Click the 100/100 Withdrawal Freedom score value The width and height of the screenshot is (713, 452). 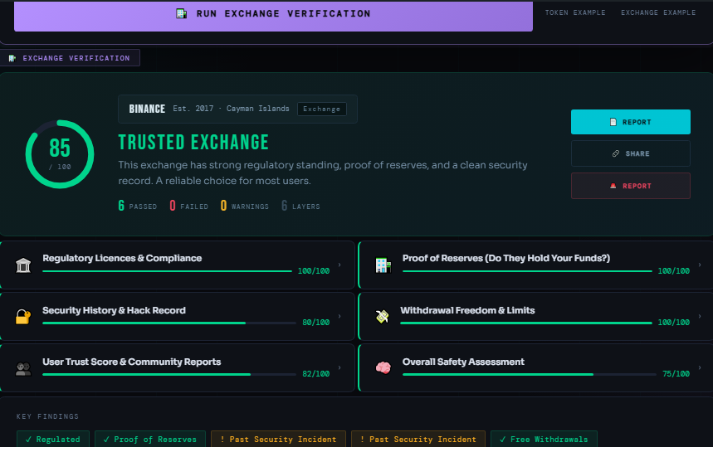pyautogui.click(x=673, y=322)
